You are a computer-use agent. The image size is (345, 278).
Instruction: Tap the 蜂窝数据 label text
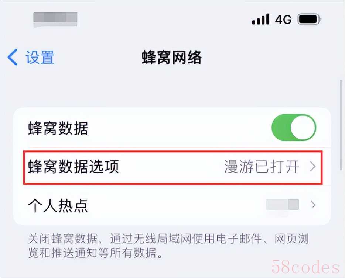pyautogui.click(x=58, y=128)
